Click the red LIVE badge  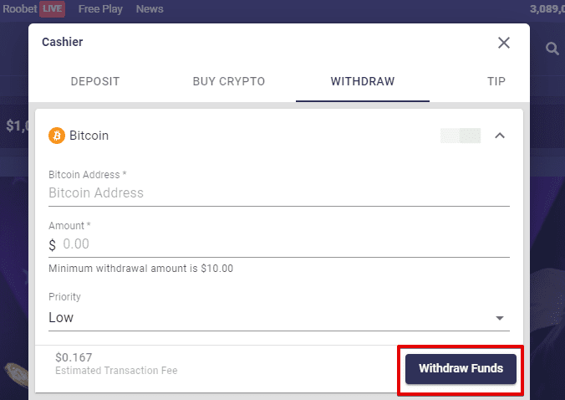coord(54,9)
